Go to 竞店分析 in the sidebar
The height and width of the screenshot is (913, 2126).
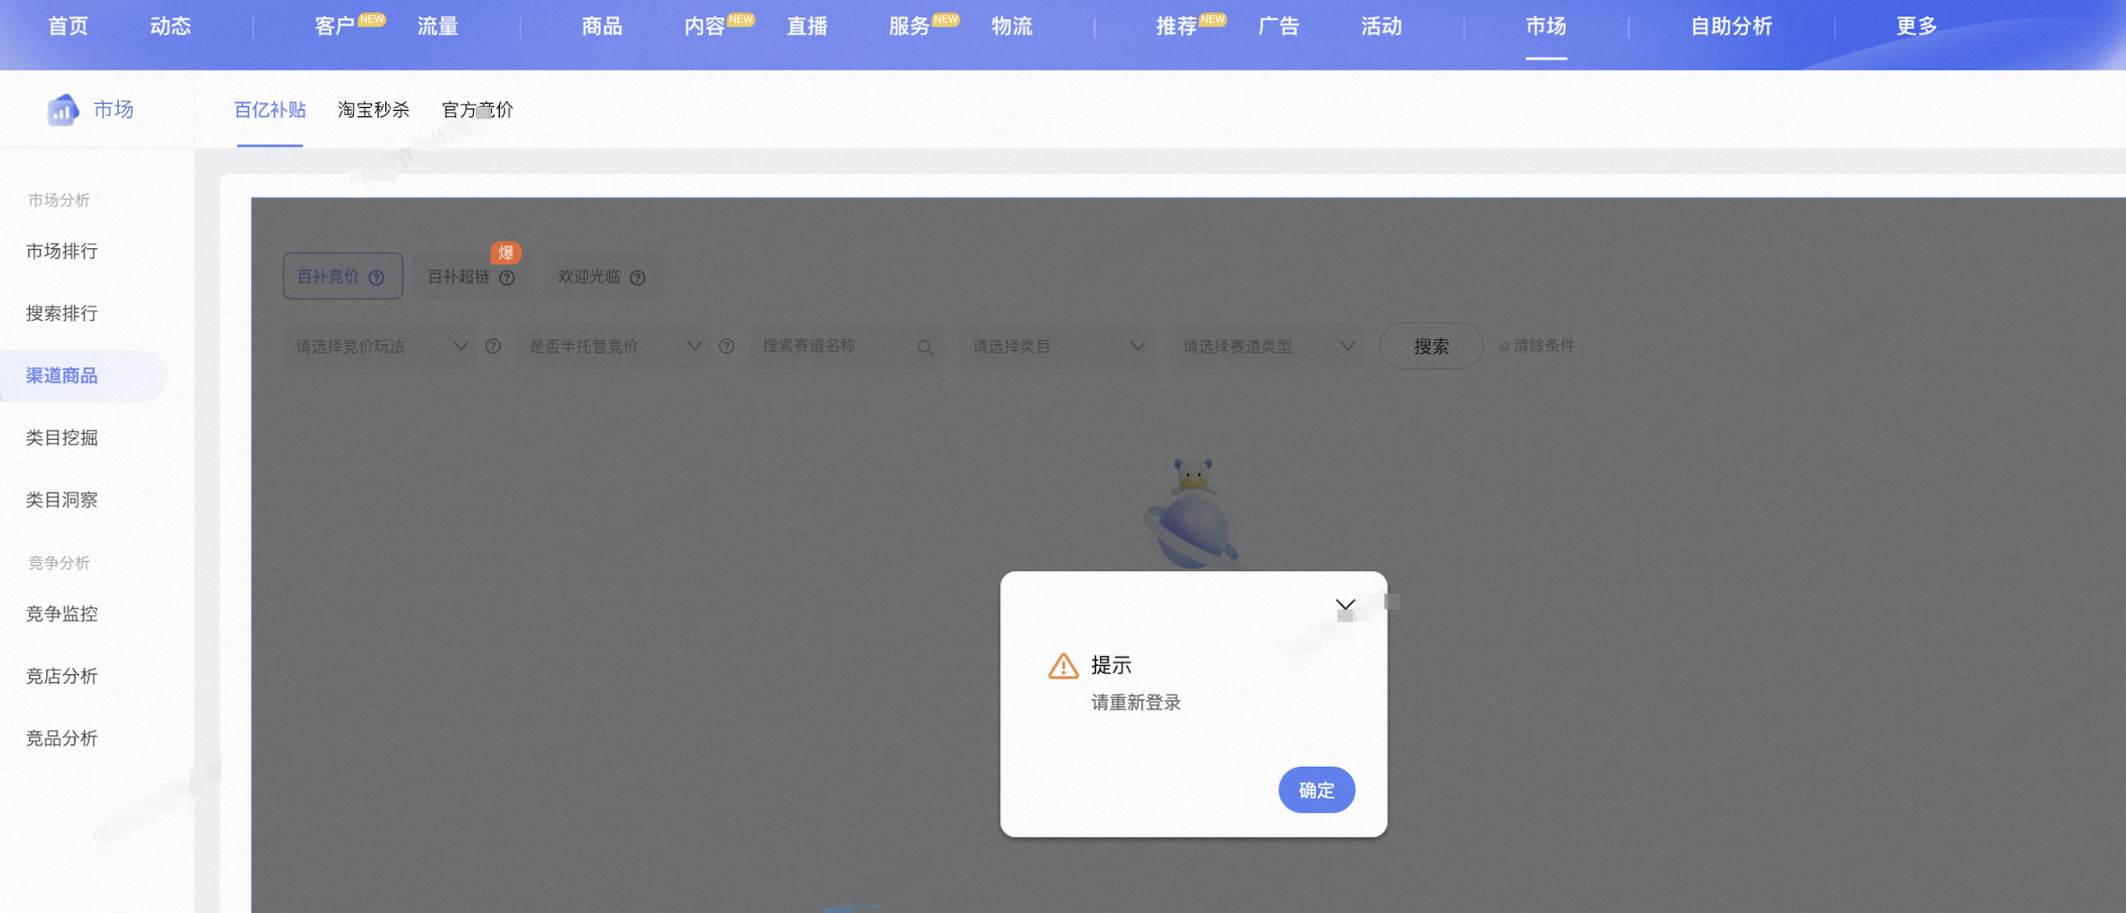point(62,677)
